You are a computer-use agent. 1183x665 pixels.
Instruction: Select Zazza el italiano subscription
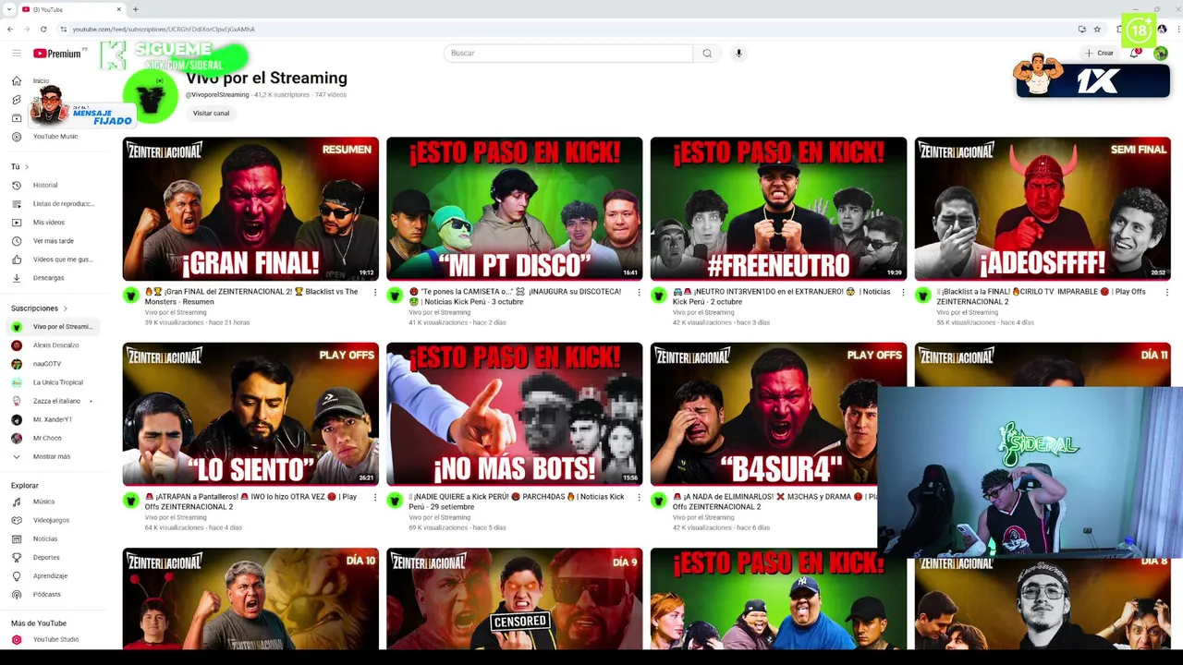(56, 401)
